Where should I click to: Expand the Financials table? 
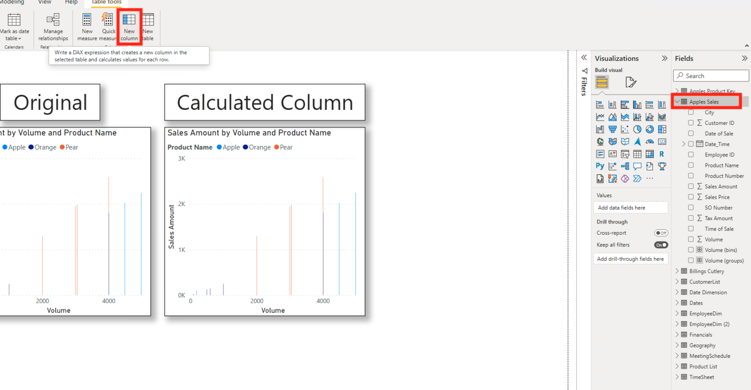tap(677, 334)
